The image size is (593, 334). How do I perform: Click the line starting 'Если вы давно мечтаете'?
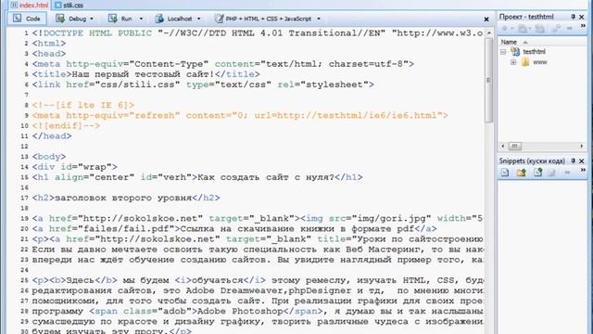(x=258, y=250)
